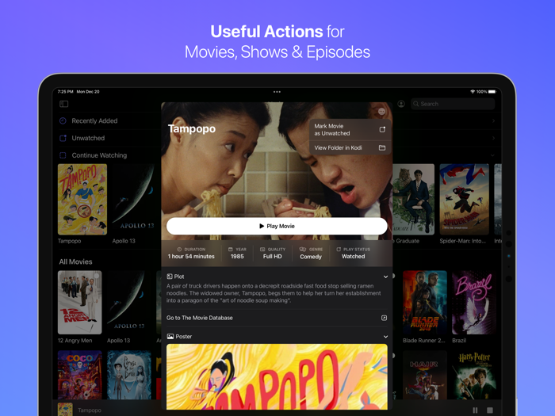Click the external link icon for Movie Database
Screen dimensions: 555x416
384,318
